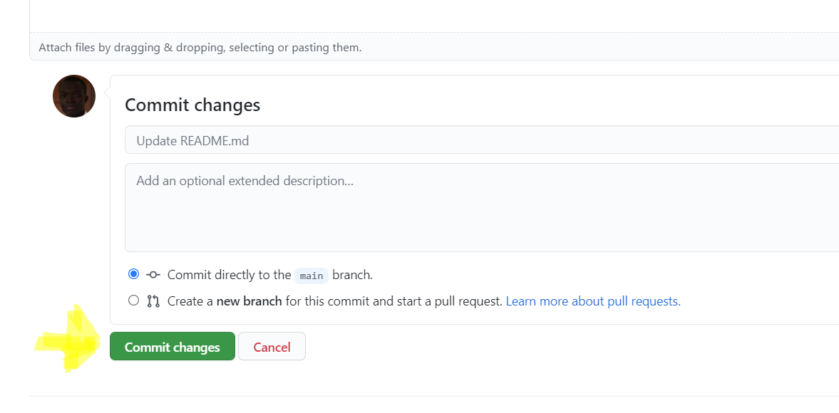Click the 'main' branch name badge
The width and height of the screenshot is (839, 413).
click(312, 276)
